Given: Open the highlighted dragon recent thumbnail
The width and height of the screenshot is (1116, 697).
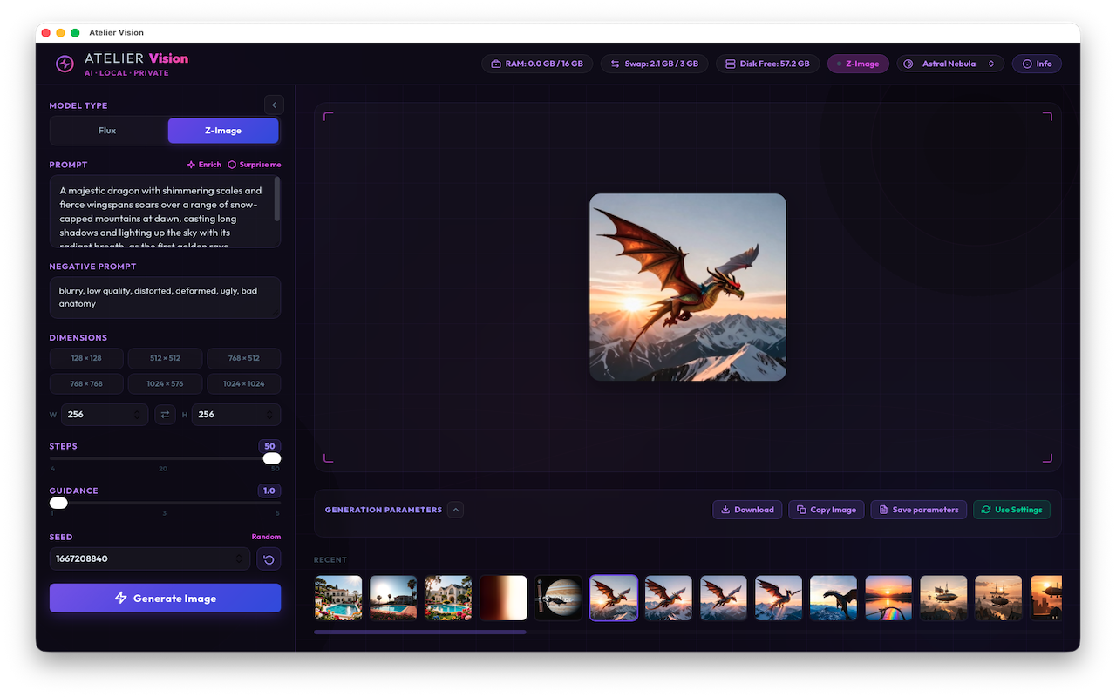Looking at the screenshot, I should click(x=614, y=598).
